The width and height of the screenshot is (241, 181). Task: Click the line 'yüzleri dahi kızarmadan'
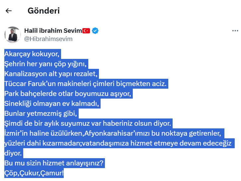[x=118, y=143]
